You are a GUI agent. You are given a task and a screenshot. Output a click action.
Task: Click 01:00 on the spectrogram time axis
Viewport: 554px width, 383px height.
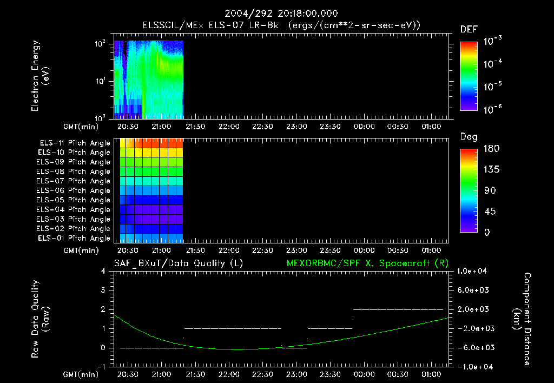point(431,127)
